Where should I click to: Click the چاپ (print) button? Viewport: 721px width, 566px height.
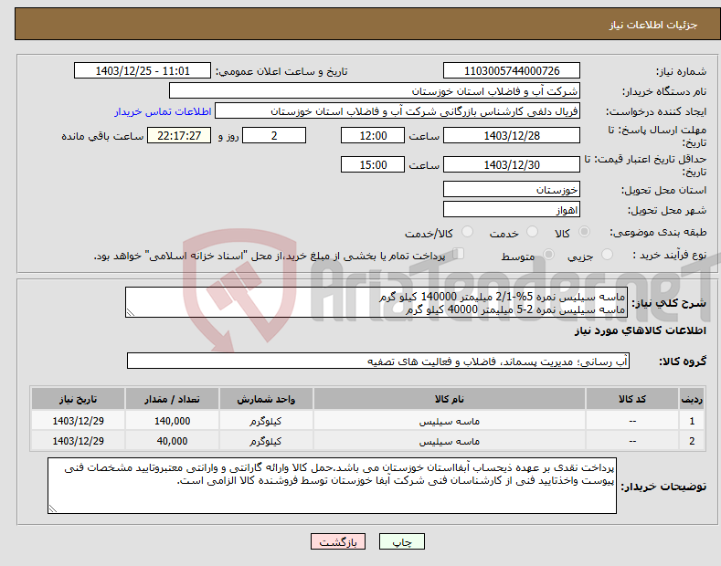tap(401, 541)
